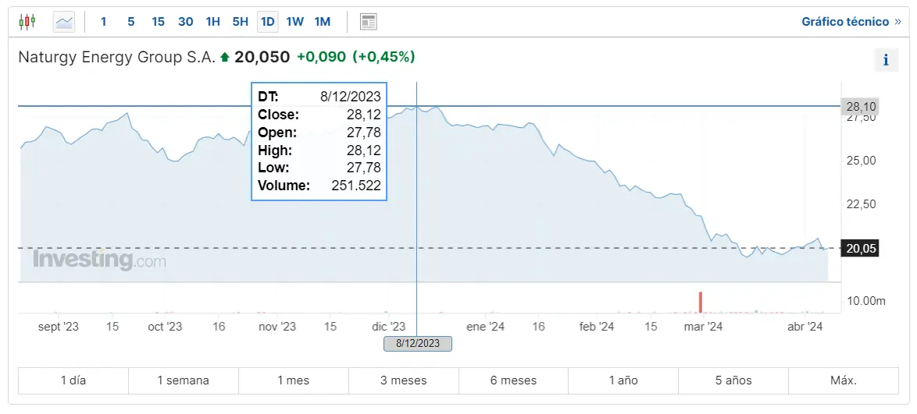Click the blue info icon
The height and width of the screenshot is (414, 917).
[x=886, y=59]
